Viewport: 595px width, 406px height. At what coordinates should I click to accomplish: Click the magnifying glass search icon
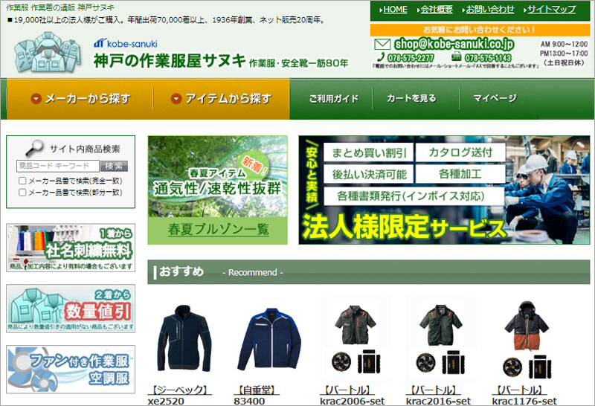coord(34,148)
